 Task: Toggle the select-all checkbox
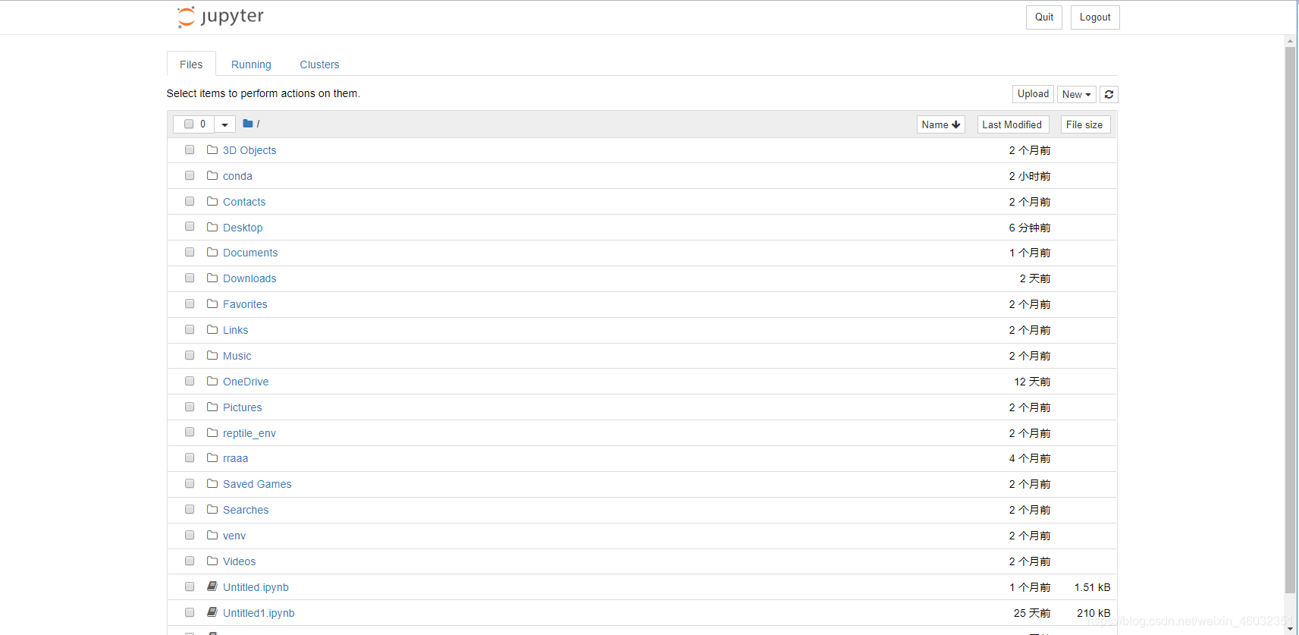click(189, 124)
